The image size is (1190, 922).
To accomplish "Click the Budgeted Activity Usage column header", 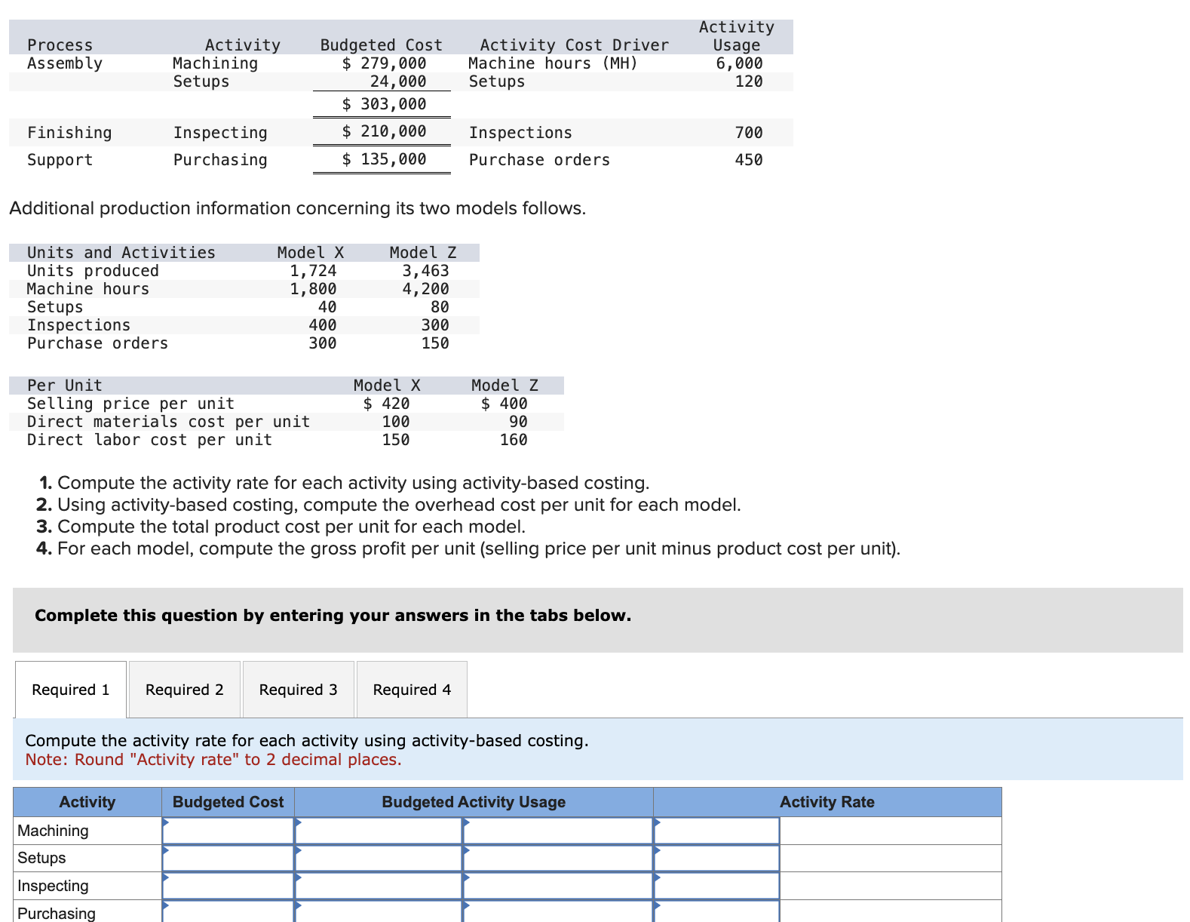I will (474, 802).
